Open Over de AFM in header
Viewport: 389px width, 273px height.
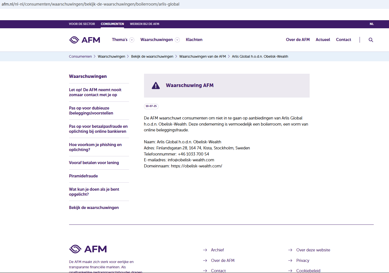[x=298, y=40]
